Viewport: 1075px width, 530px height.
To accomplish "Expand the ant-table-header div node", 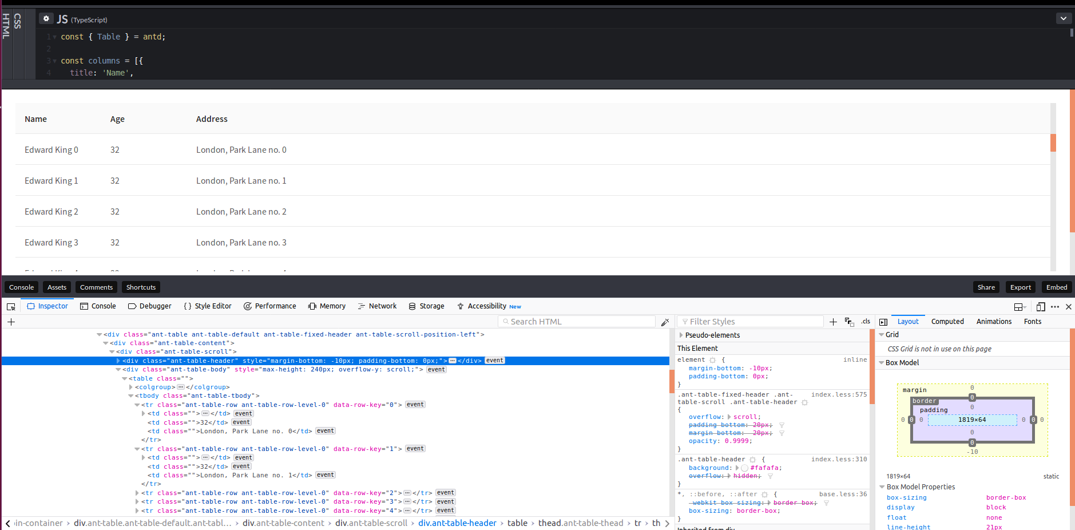I will pyautogui.click(x=118, y=361).
